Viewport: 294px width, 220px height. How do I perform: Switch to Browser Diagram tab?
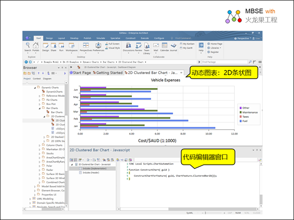click(x=47, y=79)
